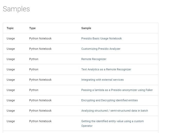Open the Remote Recognizer sample link
Screen dimensions: 171x133
(94, 59)
